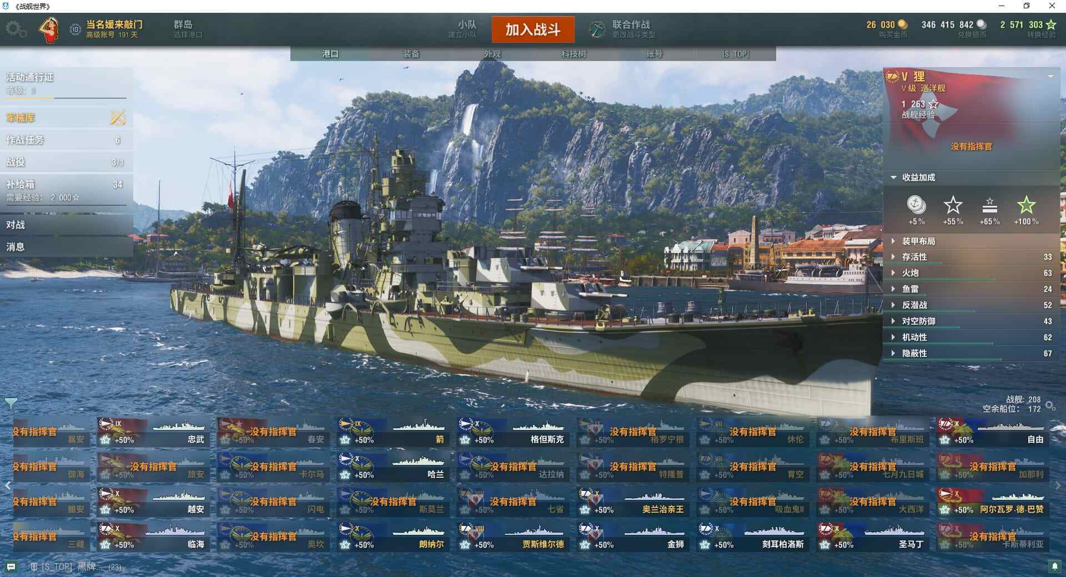Click the 军械库 armory icon
This screenshot has width=1066, height=577.
[118, 118]
